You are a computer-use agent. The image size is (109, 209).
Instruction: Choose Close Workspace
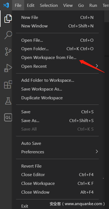[57, 183]
